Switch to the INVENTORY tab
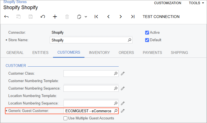 pos(99,53)
